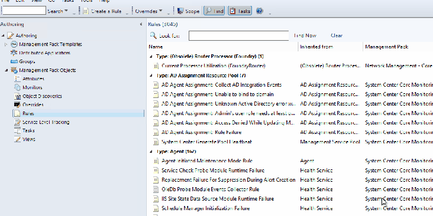Click icon of Unable to bind to domain rule
Image resolution: width=433 pixels, height=216 pixels.
(156, 94)
